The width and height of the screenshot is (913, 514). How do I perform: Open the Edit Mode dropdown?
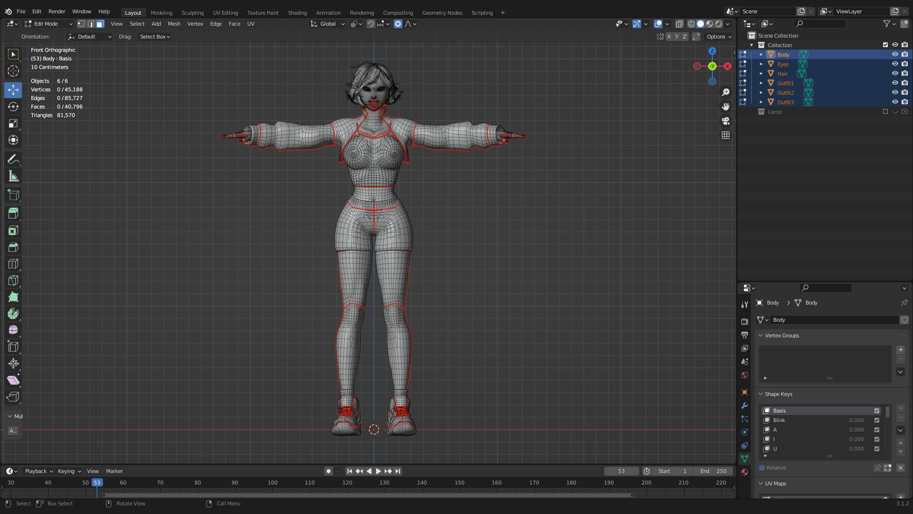tap(49, 24)
